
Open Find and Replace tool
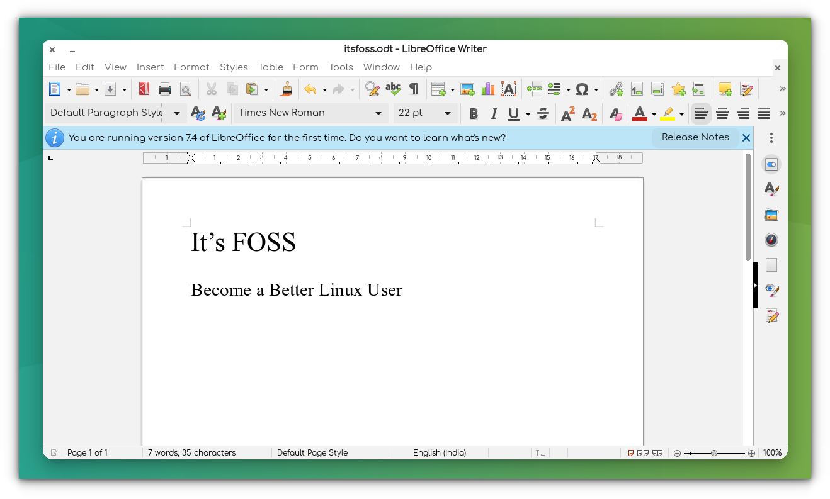point(373,89)
